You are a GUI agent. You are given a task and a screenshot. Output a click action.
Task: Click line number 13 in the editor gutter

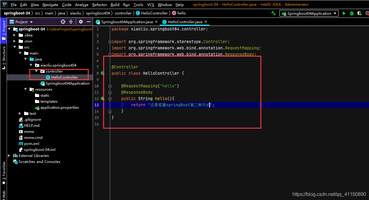pos(96,105)
